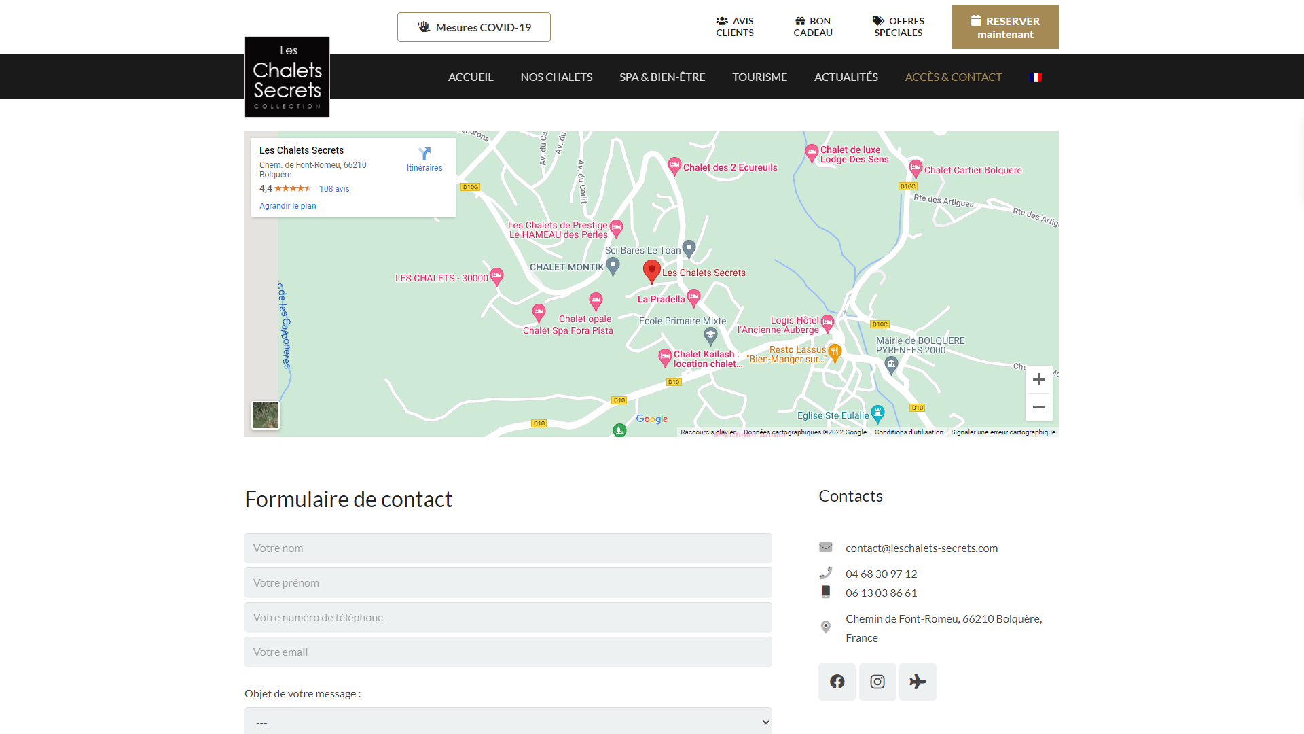The height and width of the screenshot is (734, 1304).
Task: Open the Instagram social icon
Action: [x=877, y=682]
